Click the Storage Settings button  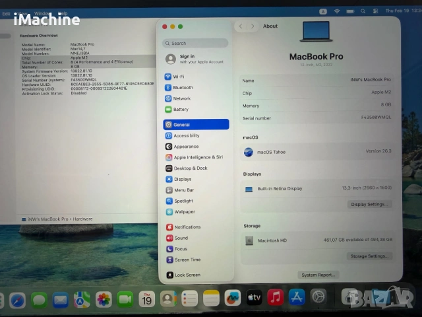[369, 256]
